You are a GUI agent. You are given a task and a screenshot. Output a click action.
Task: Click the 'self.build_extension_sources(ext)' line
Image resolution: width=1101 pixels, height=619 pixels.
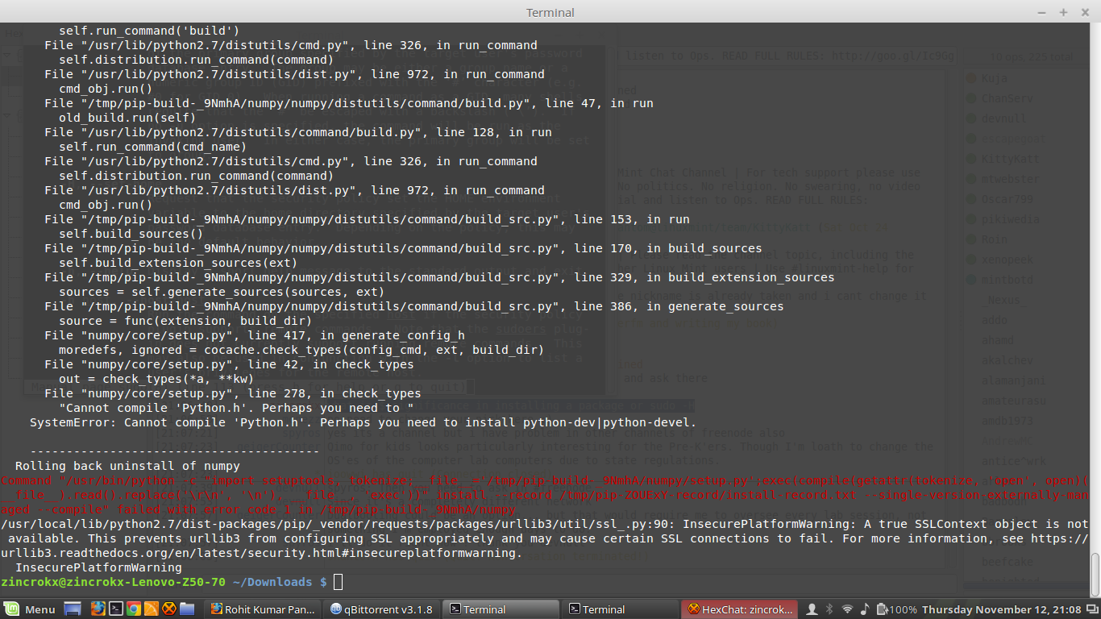coord(178,263)
